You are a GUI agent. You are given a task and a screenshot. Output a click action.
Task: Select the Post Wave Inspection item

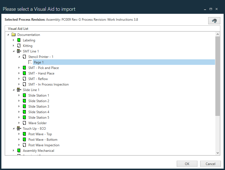[x=44, y=145]
